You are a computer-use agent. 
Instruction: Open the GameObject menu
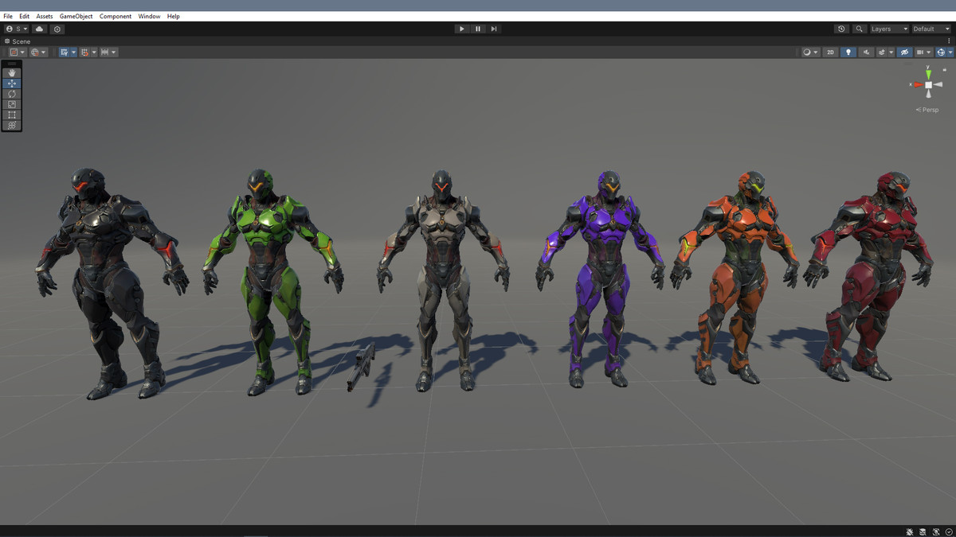click(x=75, y=16)
